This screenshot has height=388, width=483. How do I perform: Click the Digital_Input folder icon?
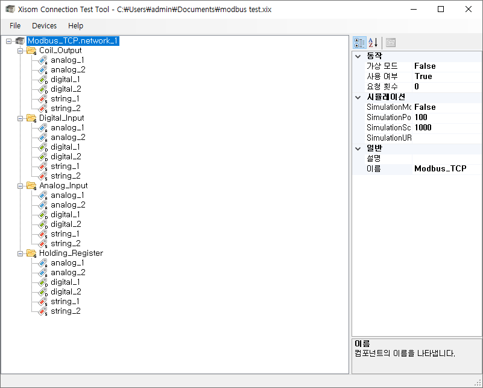31,118
